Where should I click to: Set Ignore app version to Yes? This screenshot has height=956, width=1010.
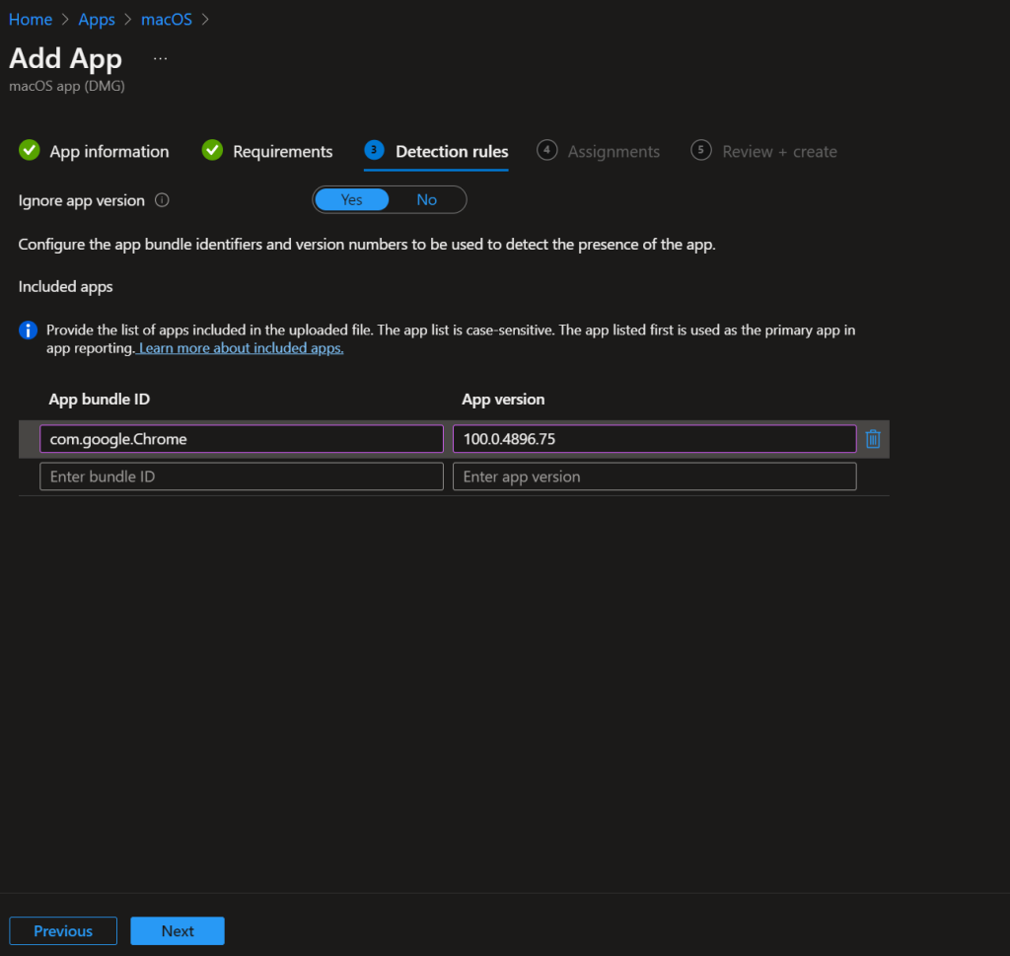tap(352, 199)
